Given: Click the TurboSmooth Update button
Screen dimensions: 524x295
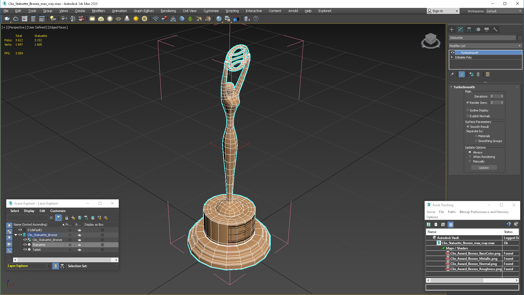Looking at the screenshot, I should coord(484,168).
